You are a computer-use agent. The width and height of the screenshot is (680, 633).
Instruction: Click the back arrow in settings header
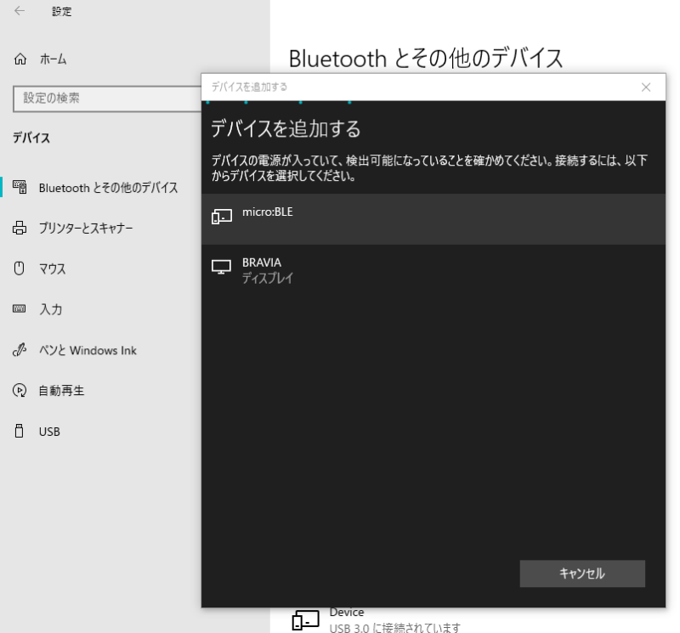point(20,12)
